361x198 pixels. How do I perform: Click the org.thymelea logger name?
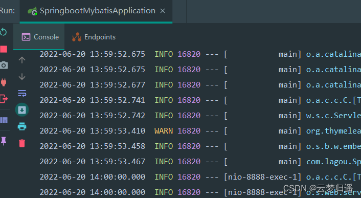click(333, 131)
